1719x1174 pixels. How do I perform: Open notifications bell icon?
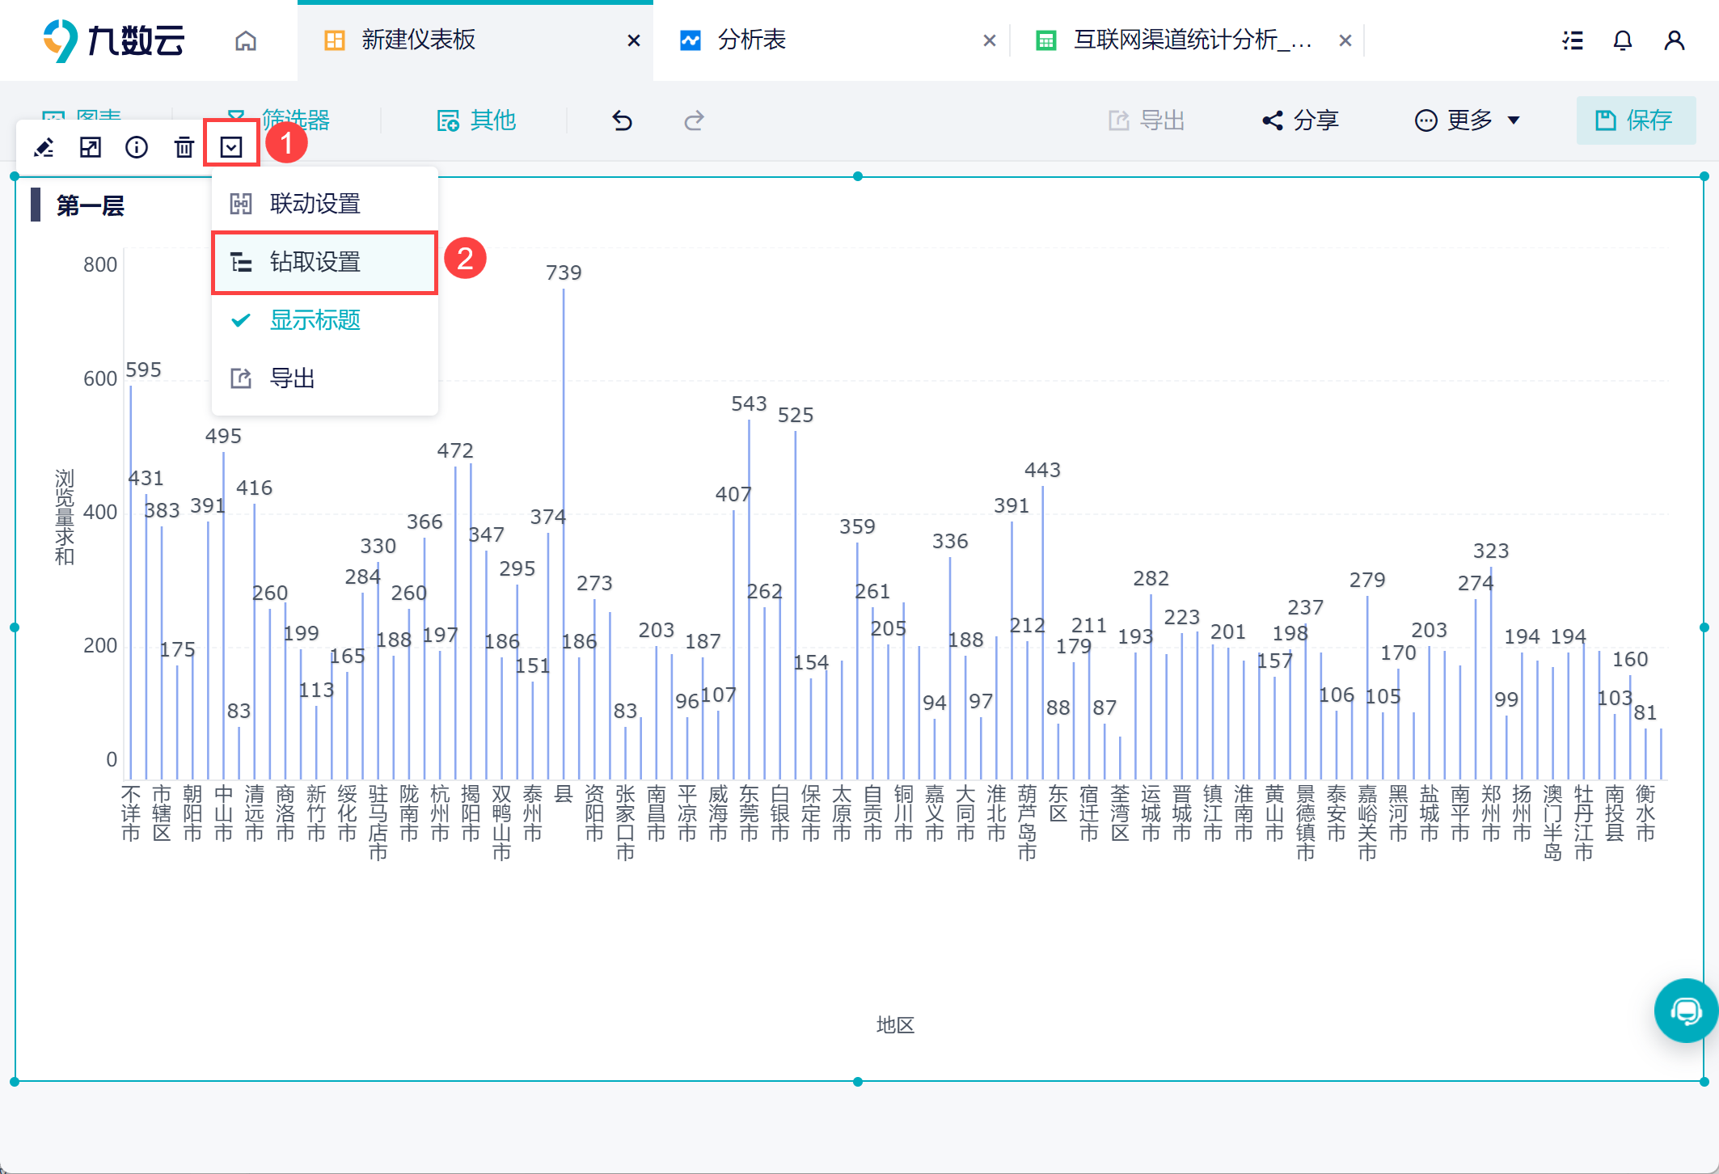(1622, 40)
